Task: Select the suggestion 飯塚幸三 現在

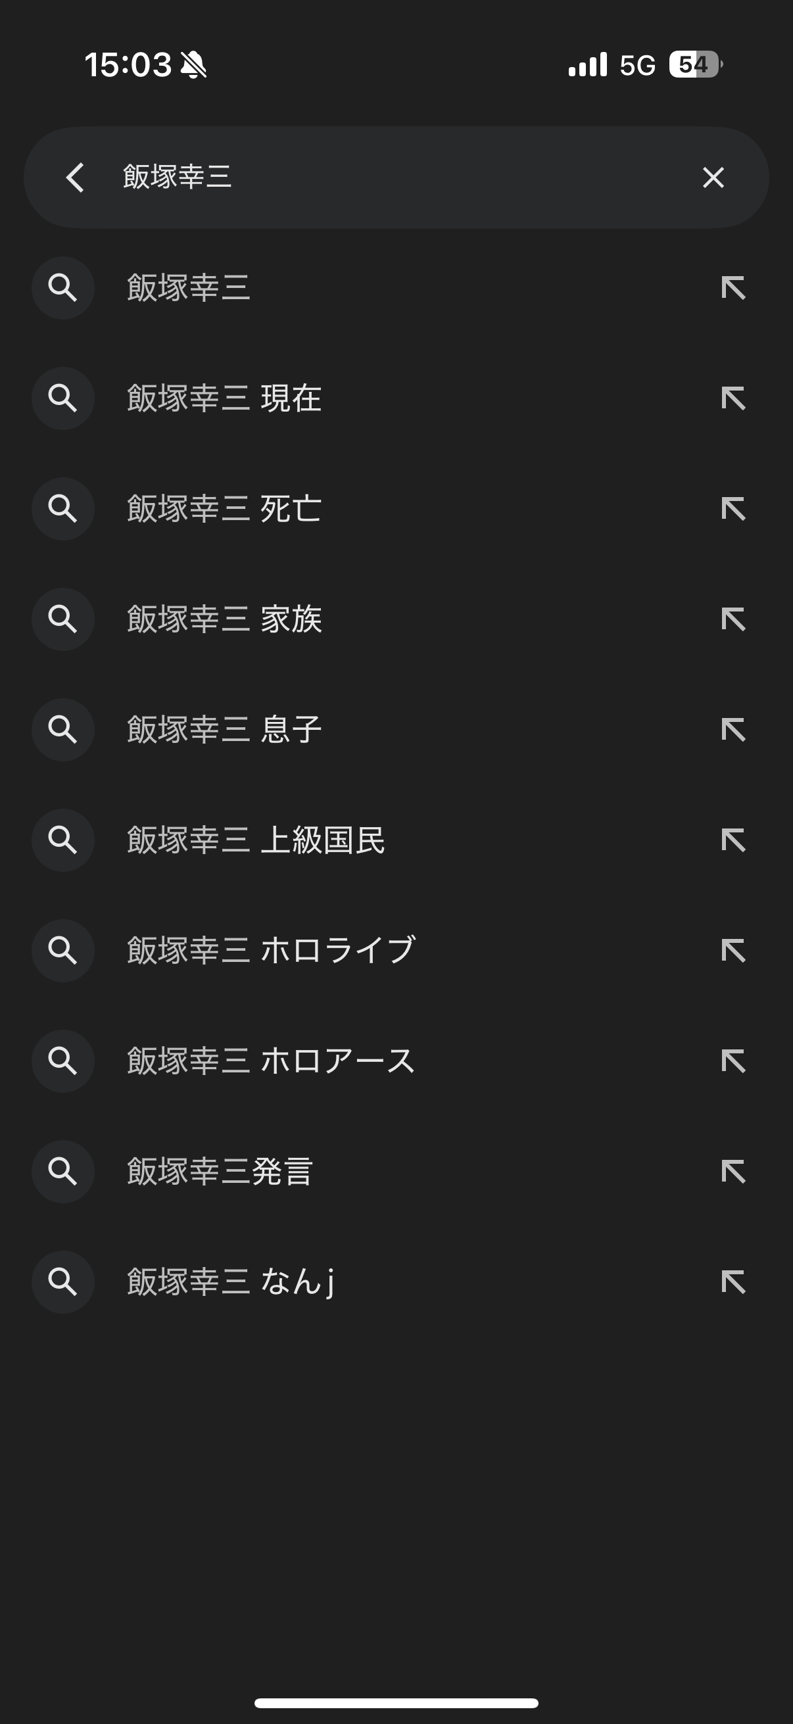Action: coord(224,398)
